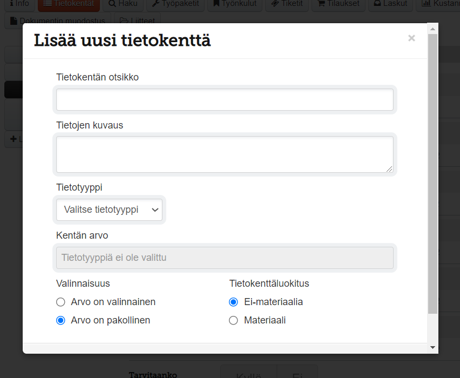Viewport: 460px width, 378px height.
Task: Click into the Tietojen kuvaus text area
Action: tap(225, 154)
